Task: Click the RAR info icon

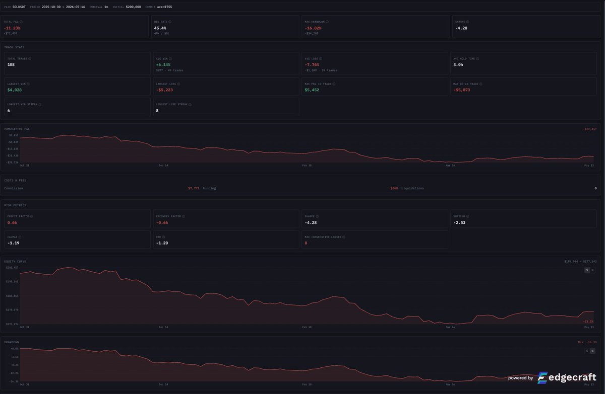Action: point(164,237)
